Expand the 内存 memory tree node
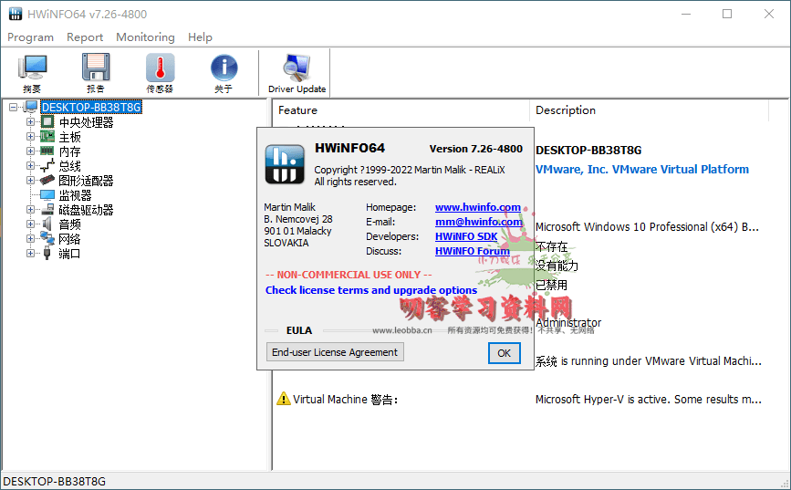This screenshot has height=490, width=791. 31,151
